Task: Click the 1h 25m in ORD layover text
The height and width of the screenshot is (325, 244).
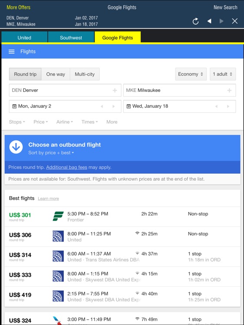Action: pos(204,300)
